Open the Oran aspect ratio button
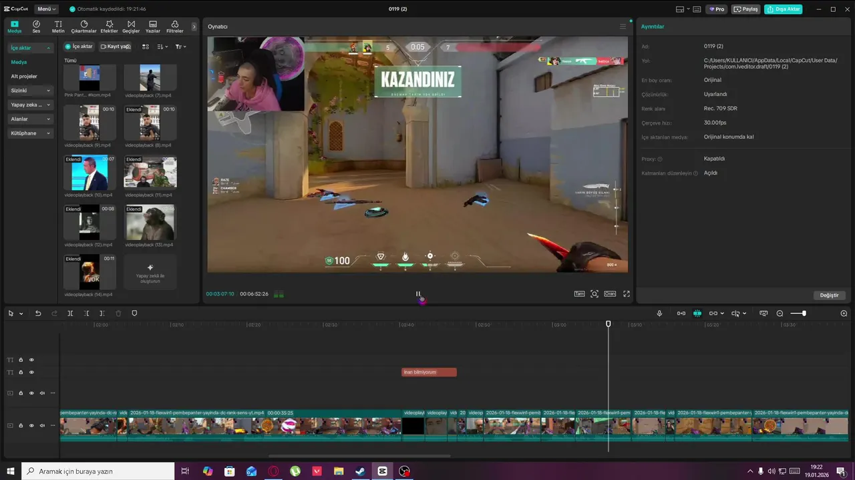This screenshot has width=855, height=480. (610, 294)
